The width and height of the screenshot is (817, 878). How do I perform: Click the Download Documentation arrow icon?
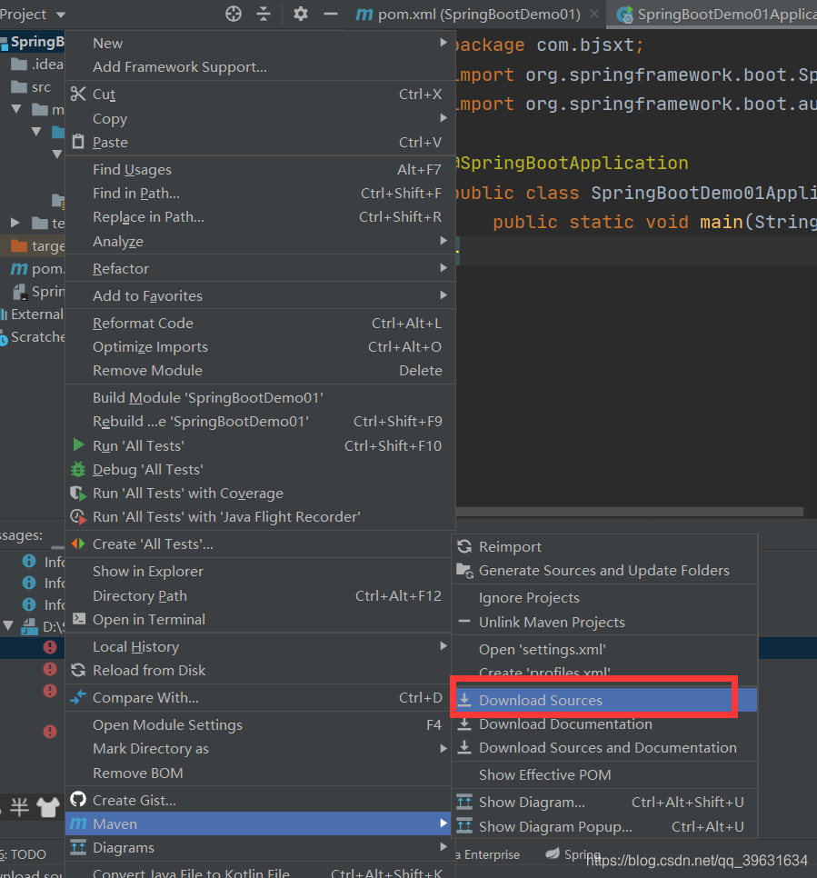(464, 723)
